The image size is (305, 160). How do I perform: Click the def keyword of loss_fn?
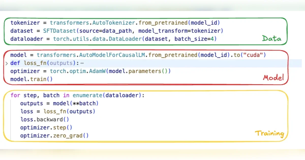tap(15, 63)
